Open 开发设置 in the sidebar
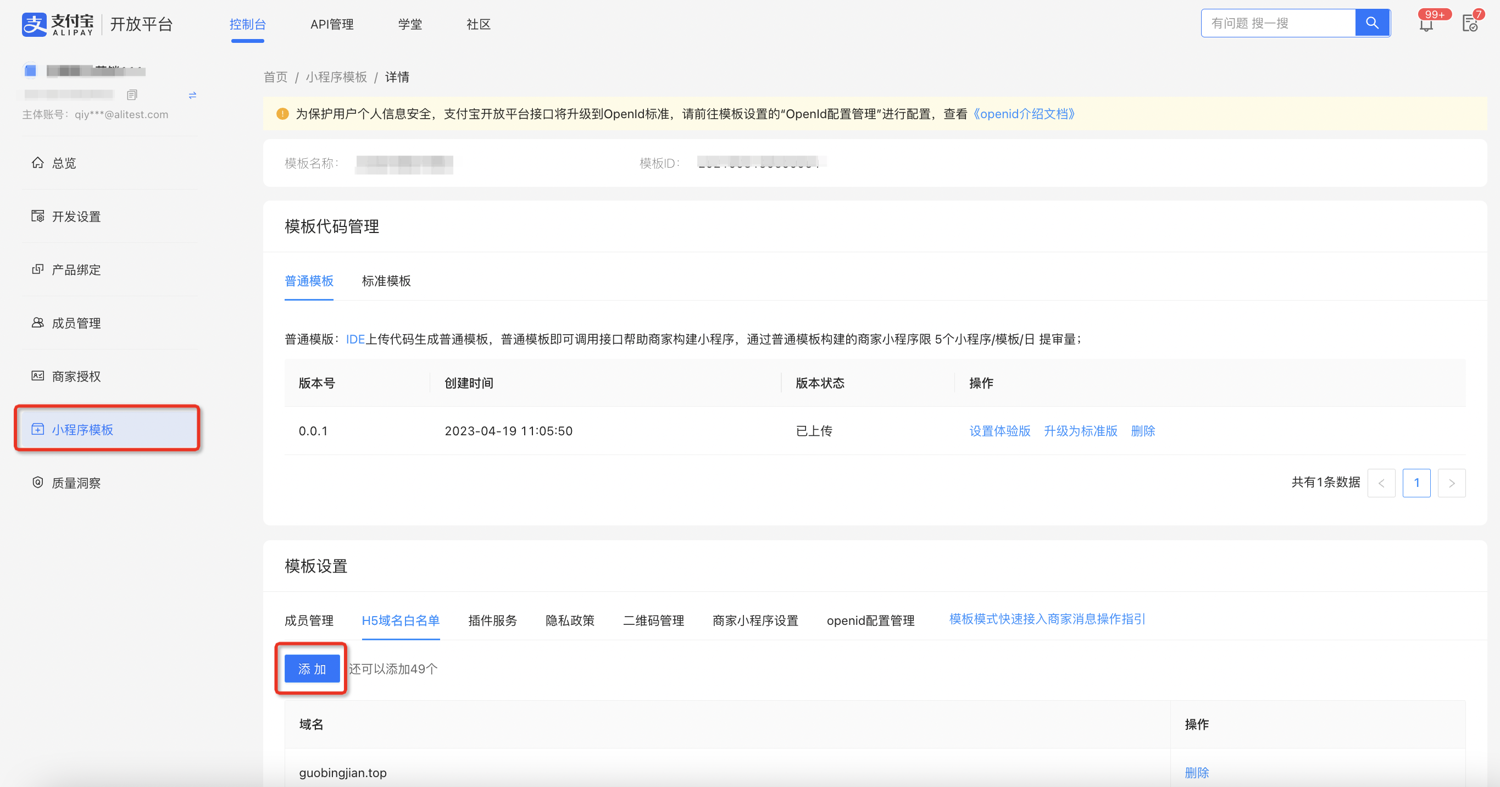 (x=76, y=217)
